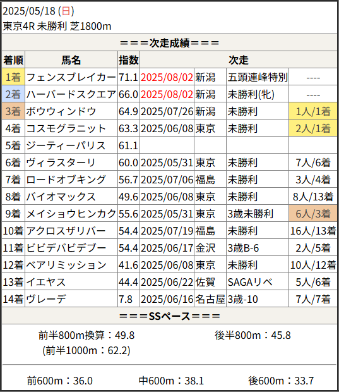The height and width of the screenshot is (392, 339).
Task: Select the SAGAリベ race entry for イエヤス
Action: coord(250,282)
